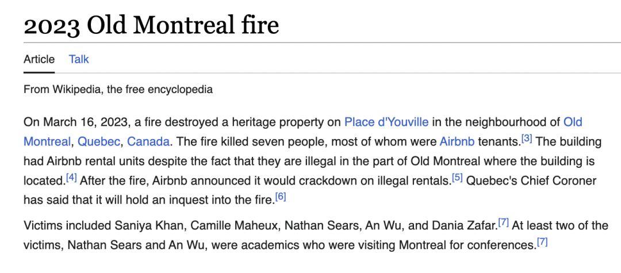Go to reference [6] after inquest sentence

click(x=281, y=197)
